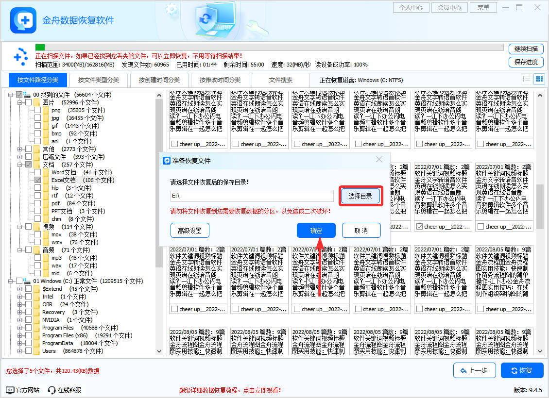Click the 保存进度 button
The width and height of the screenshot is (549, 398).
[x=526, y=62]
